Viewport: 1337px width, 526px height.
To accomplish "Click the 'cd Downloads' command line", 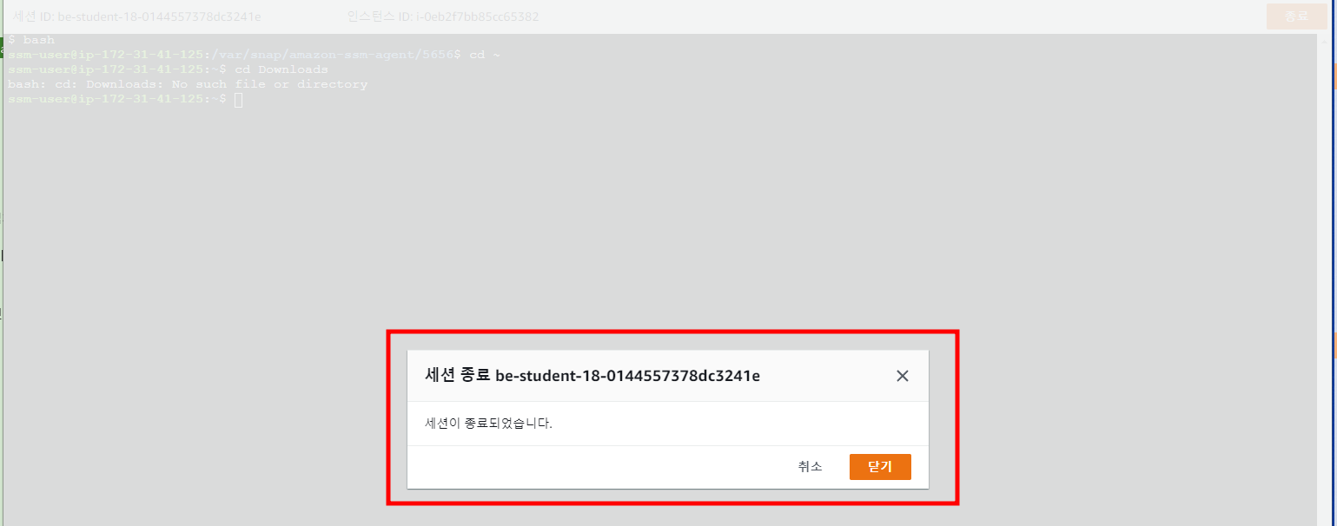I will [281, 69].
